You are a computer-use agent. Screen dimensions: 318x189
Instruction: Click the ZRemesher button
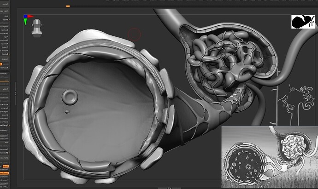point(5,158)
